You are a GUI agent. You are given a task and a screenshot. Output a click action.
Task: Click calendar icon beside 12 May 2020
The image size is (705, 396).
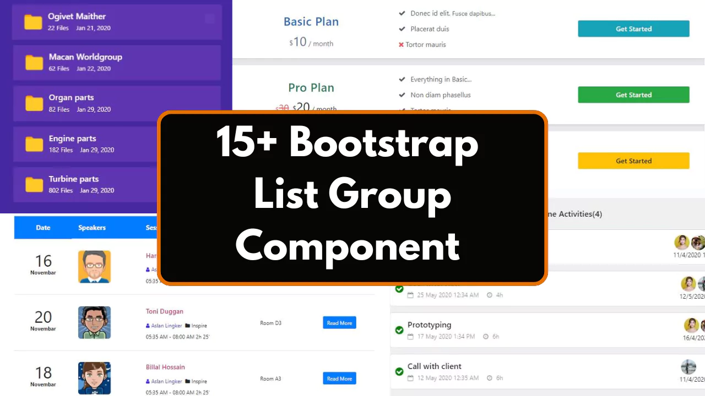coord(410,378)
